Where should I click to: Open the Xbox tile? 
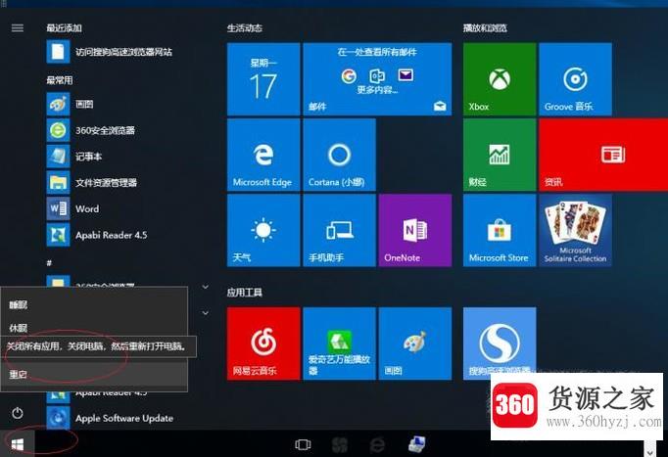(500, 79)
